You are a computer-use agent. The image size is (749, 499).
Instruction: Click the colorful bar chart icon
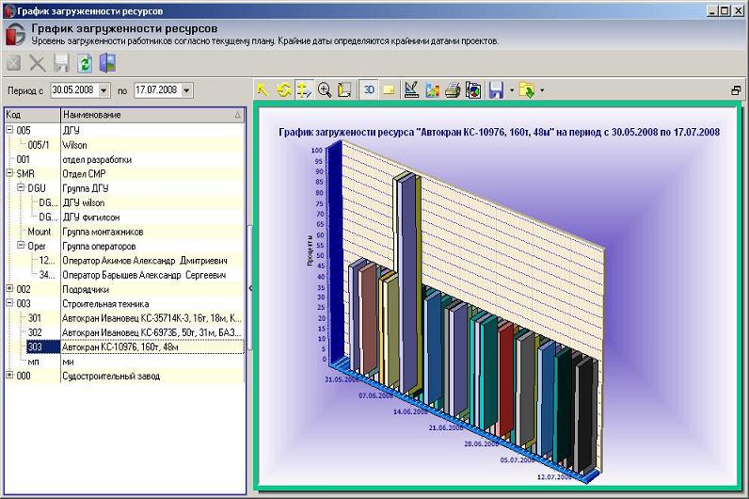pyautogui.click(x=432, y=89)
